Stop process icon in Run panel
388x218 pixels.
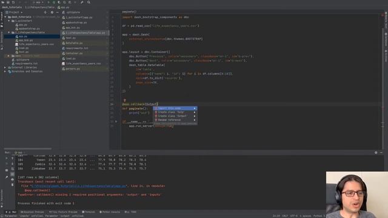point(7,163)
